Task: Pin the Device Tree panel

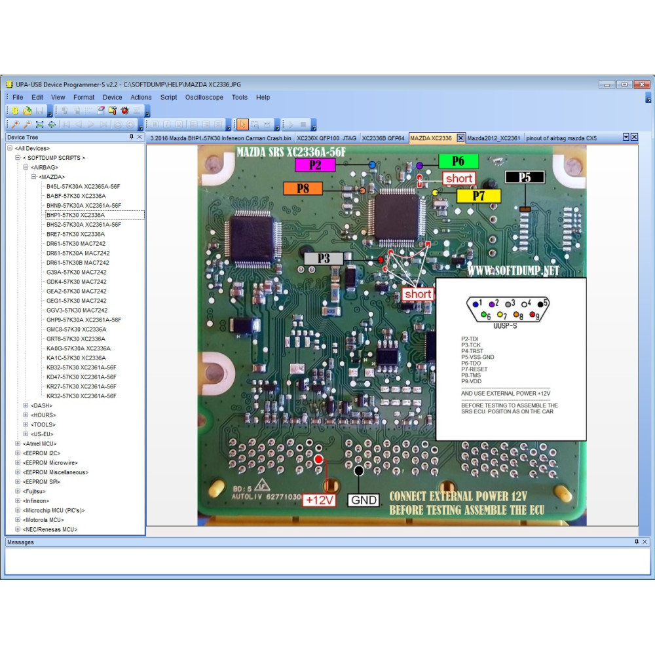Action: pos(132,137)
